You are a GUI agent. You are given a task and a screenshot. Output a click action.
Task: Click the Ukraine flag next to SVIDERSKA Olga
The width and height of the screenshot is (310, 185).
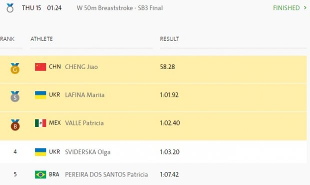(40, 152)
